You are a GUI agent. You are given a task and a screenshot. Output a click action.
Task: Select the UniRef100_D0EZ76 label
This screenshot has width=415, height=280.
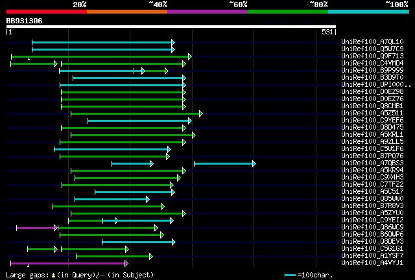[372, 99]
